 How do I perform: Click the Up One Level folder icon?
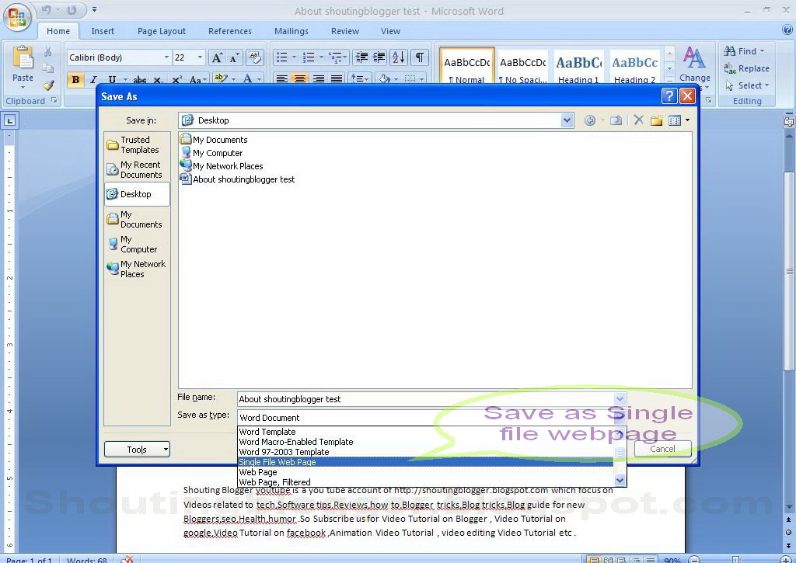616,120
